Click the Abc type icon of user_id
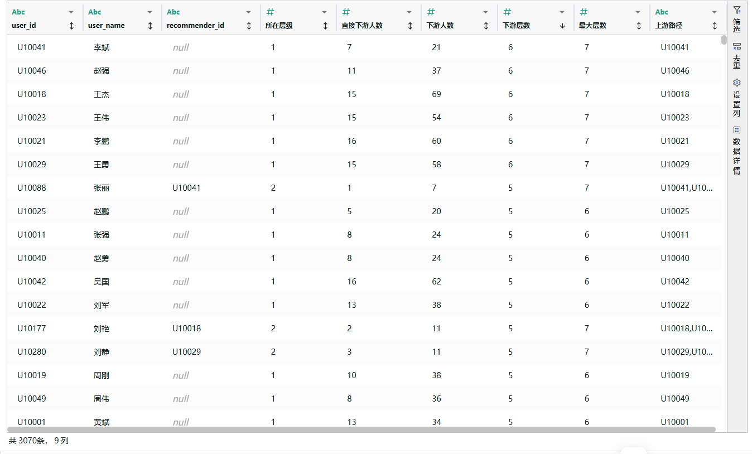Screen dimensions: 752x454 click(18, 12)
